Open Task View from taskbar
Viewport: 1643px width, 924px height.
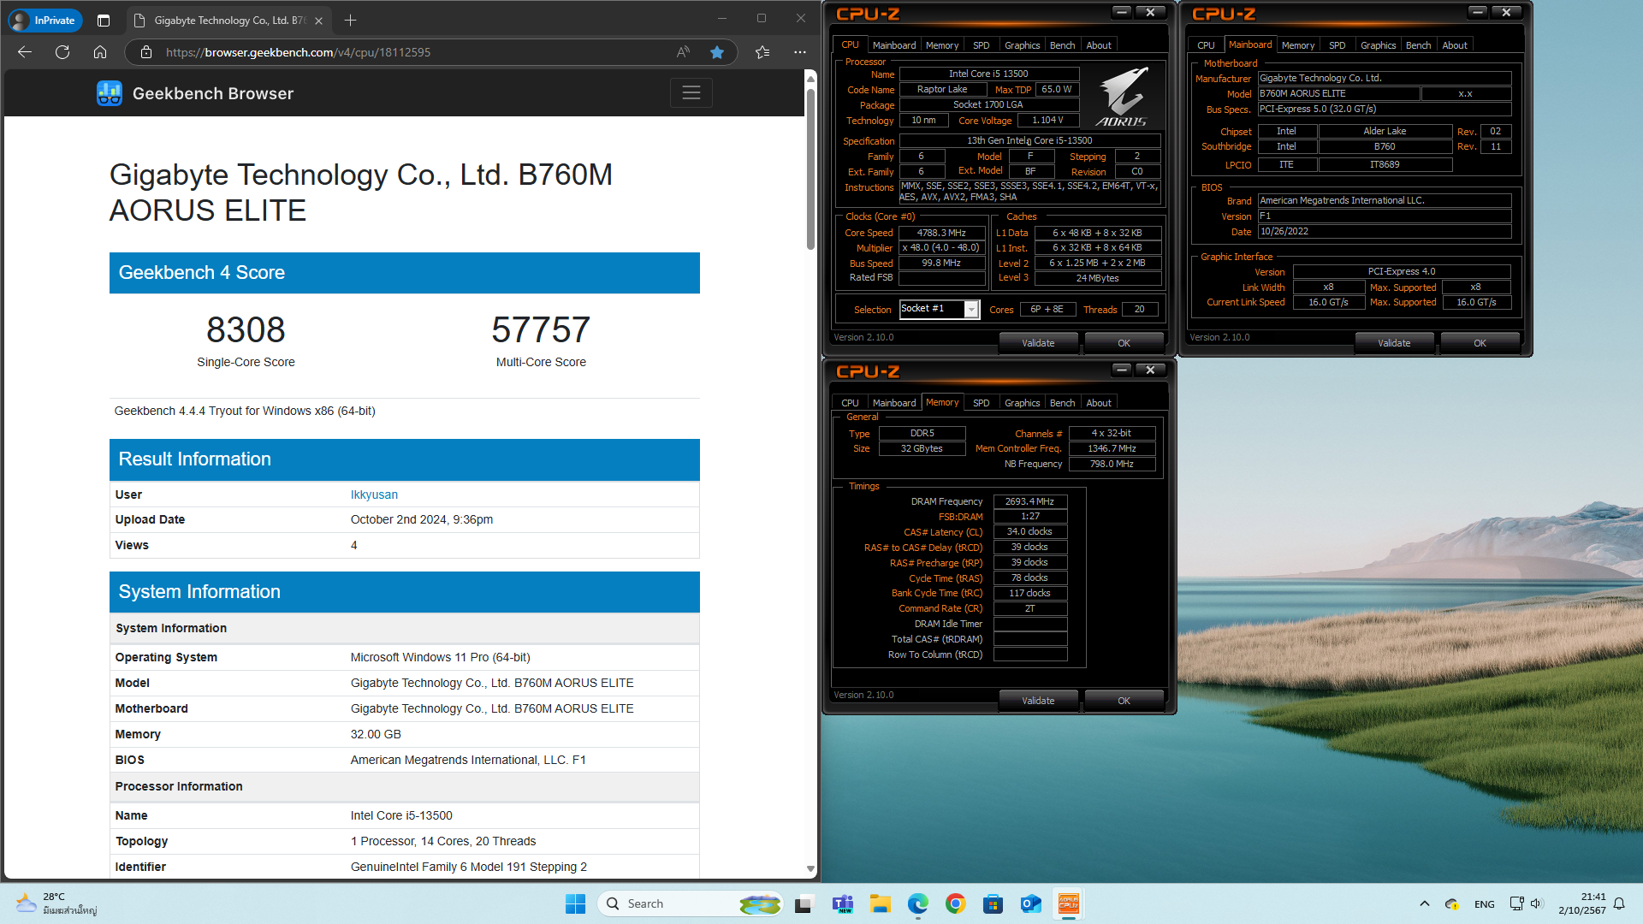pyautogui.click(x=804, y=903)
